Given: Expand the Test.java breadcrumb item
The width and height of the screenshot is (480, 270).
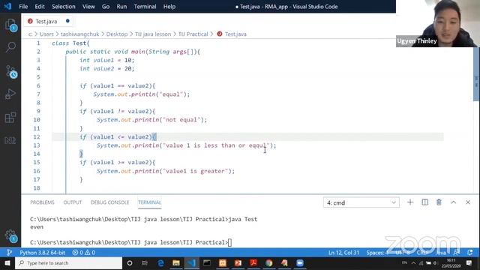Looking at the screenshot, I should pyautogui.click(x=232, y=34).
